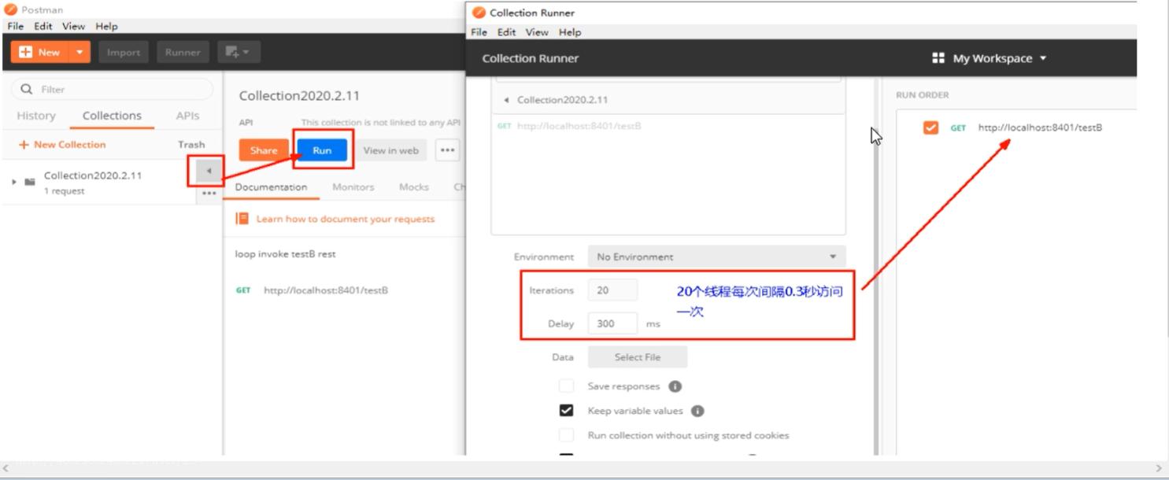Open the Help menu in Postman window

pyautogui.click(x=106, y=26)
